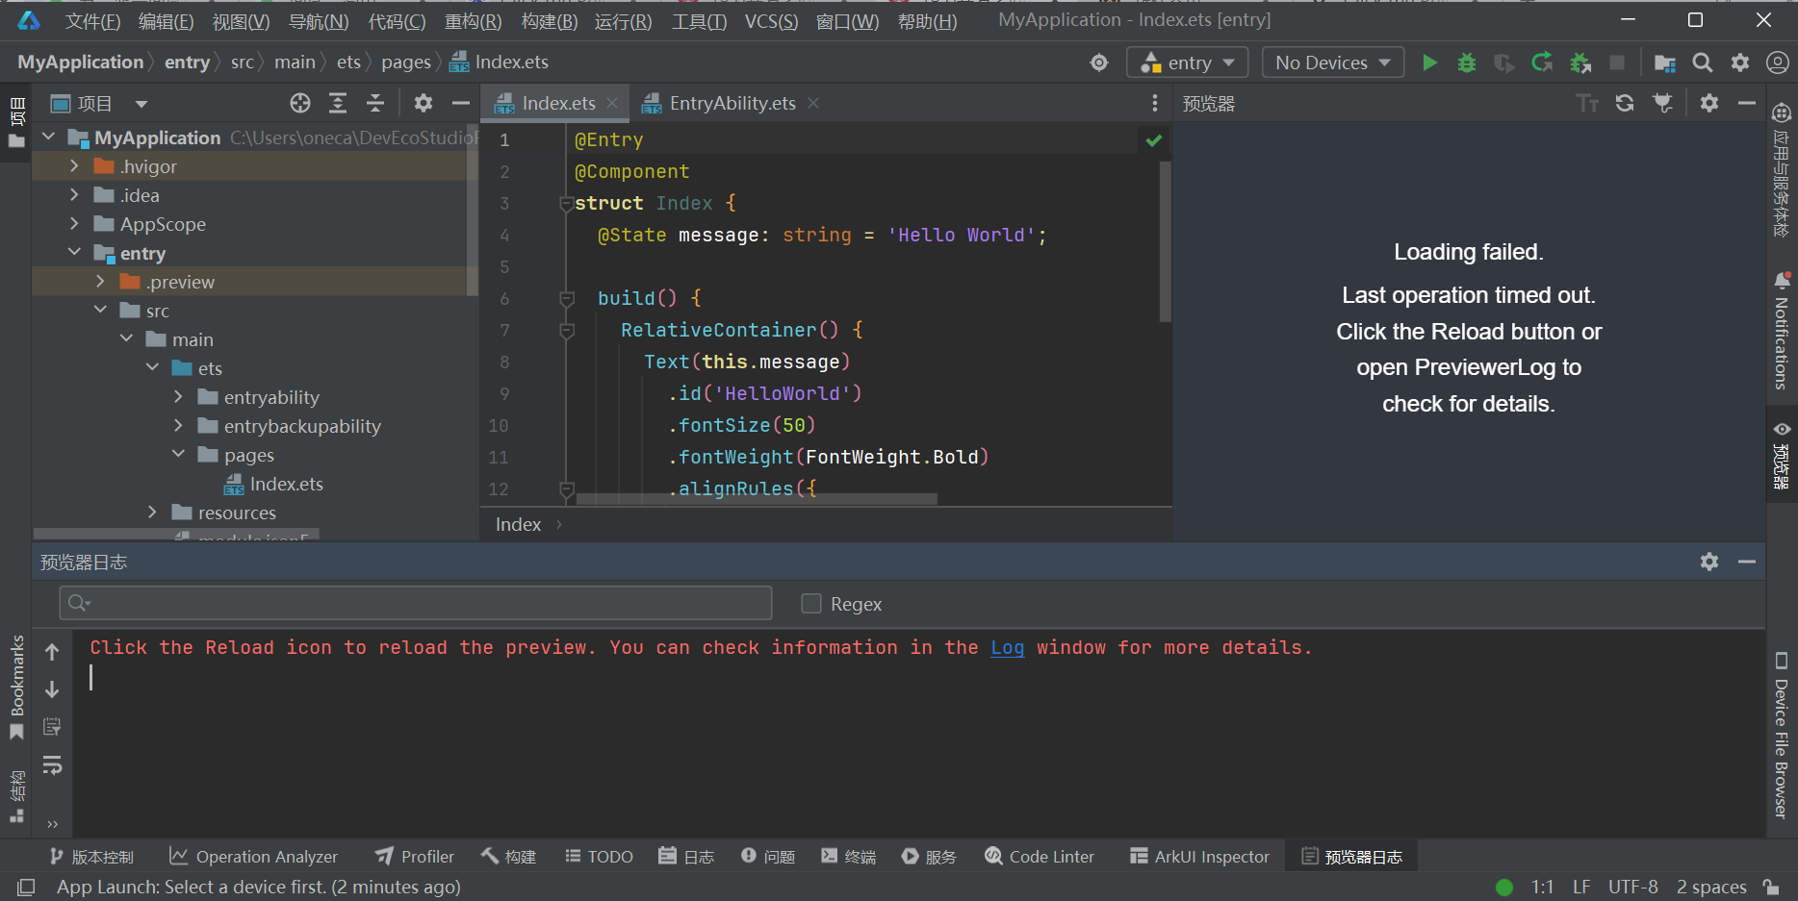Screen dimensions: 1798x901
Task: Open the account profile icon
Action: 1778,63
